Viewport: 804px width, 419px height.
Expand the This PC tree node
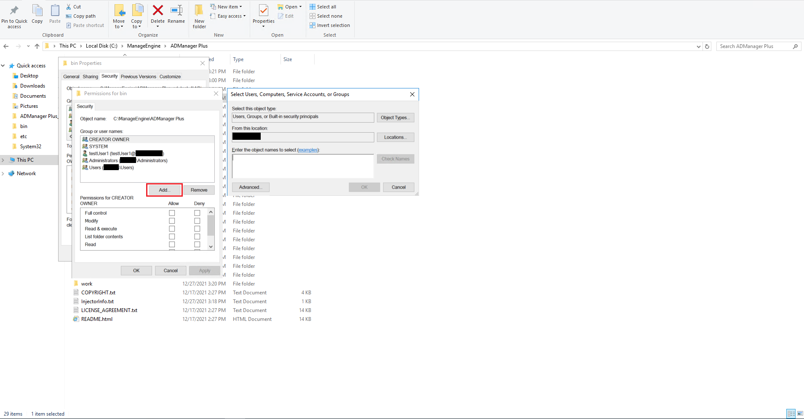click(3, 160)
